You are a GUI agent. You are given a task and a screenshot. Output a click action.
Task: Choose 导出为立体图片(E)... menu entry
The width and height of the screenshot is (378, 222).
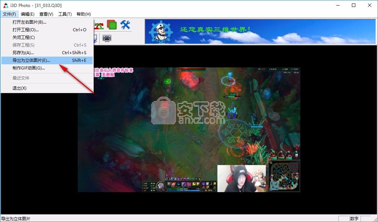coord(47,60)
